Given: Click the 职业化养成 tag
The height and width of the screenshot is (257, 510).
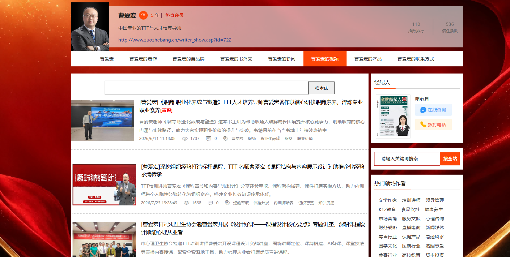Looking at the screenshot, I should (270, 138).
